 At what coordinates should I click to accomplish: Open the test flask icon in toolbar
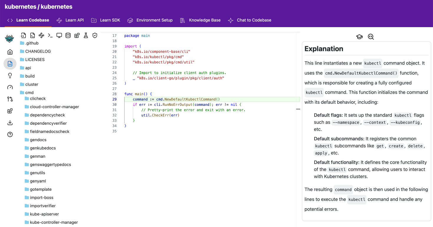pos(86,35)
